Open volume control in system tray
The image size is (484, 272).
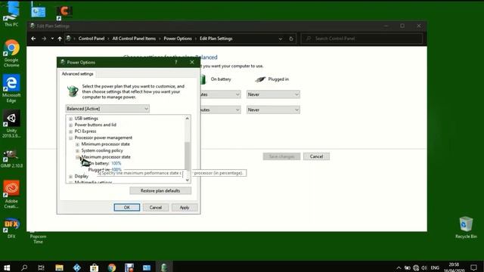[x=424, y=267]
